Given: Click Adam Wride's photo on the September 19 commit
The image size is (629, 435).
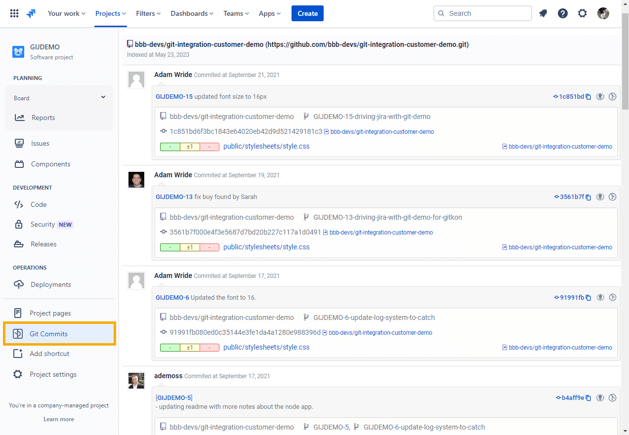Looking at the screenshot, I should pyautogui.click(x=136, y=180).
